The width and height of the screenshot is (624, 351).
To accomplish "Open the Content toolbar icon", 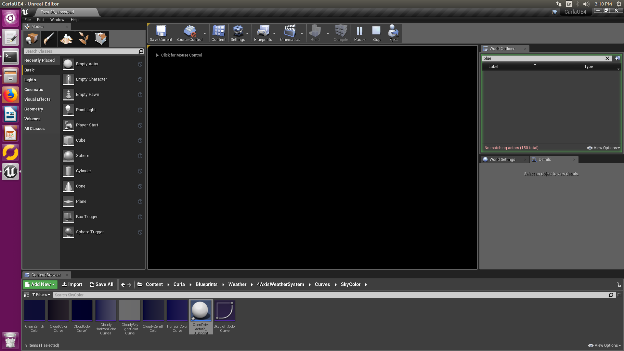I will coord(218,33).
